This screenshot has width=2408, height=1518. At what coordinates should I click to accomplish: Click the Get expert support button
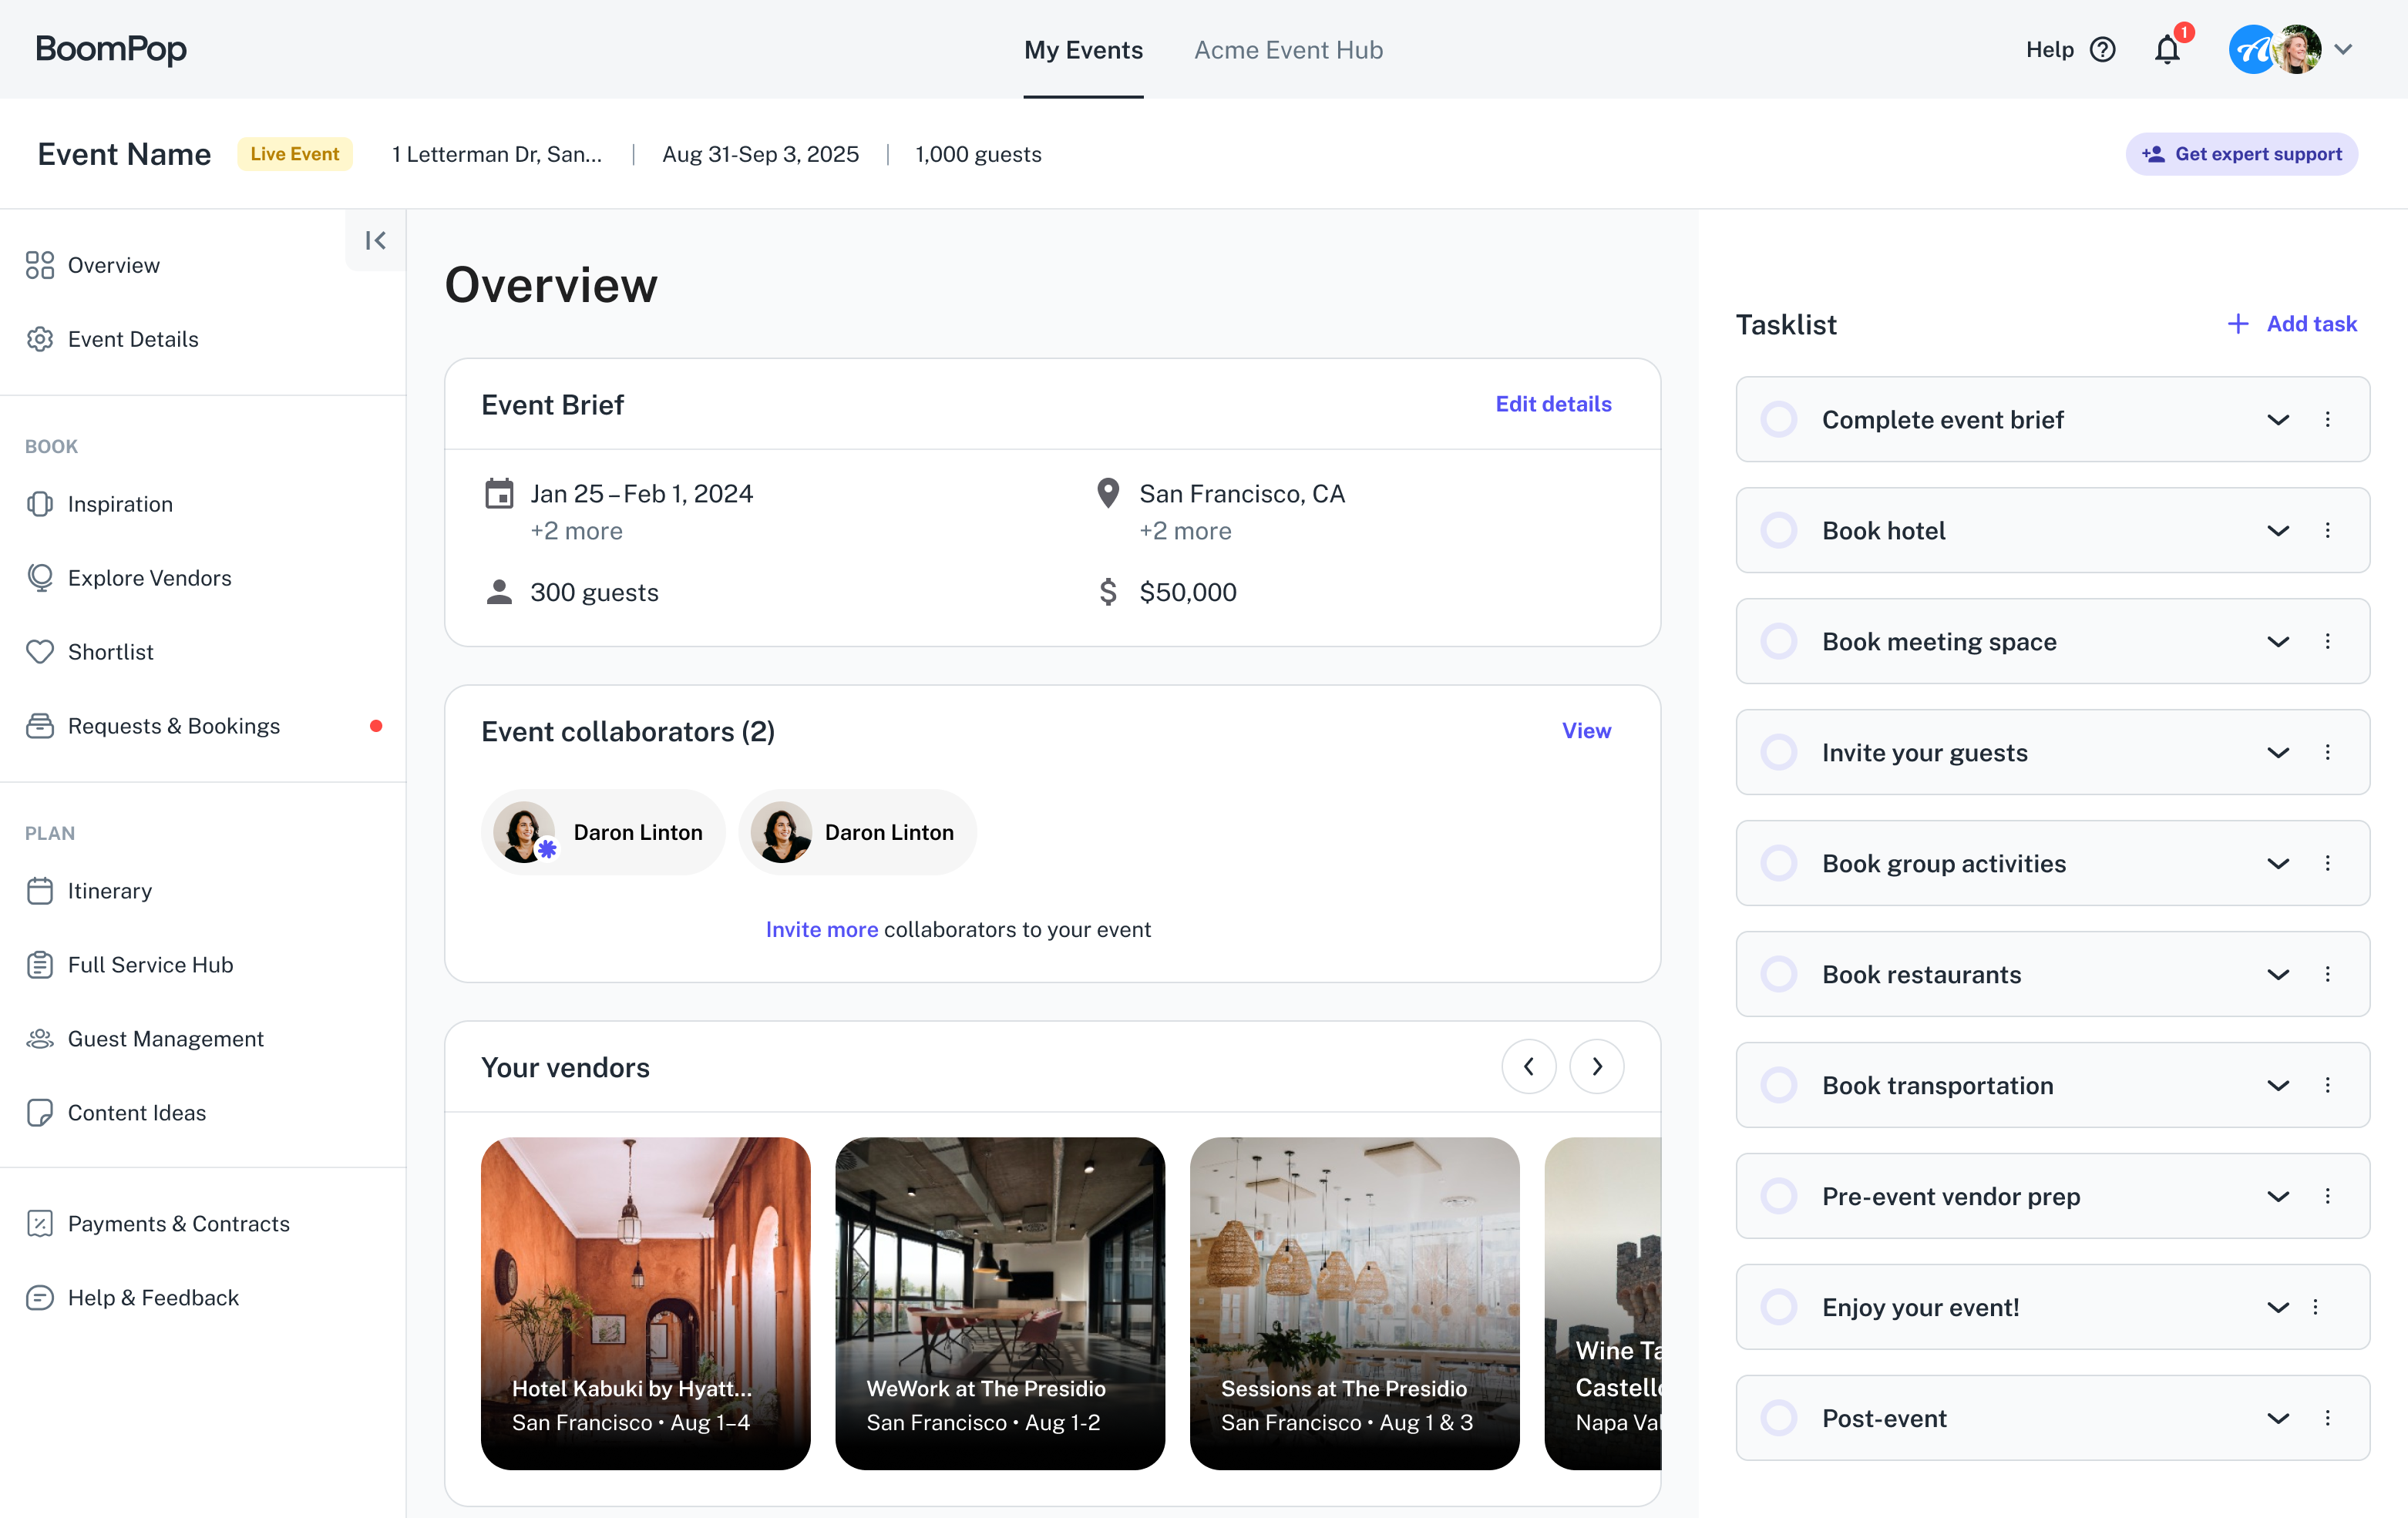tap(2241, 154)
